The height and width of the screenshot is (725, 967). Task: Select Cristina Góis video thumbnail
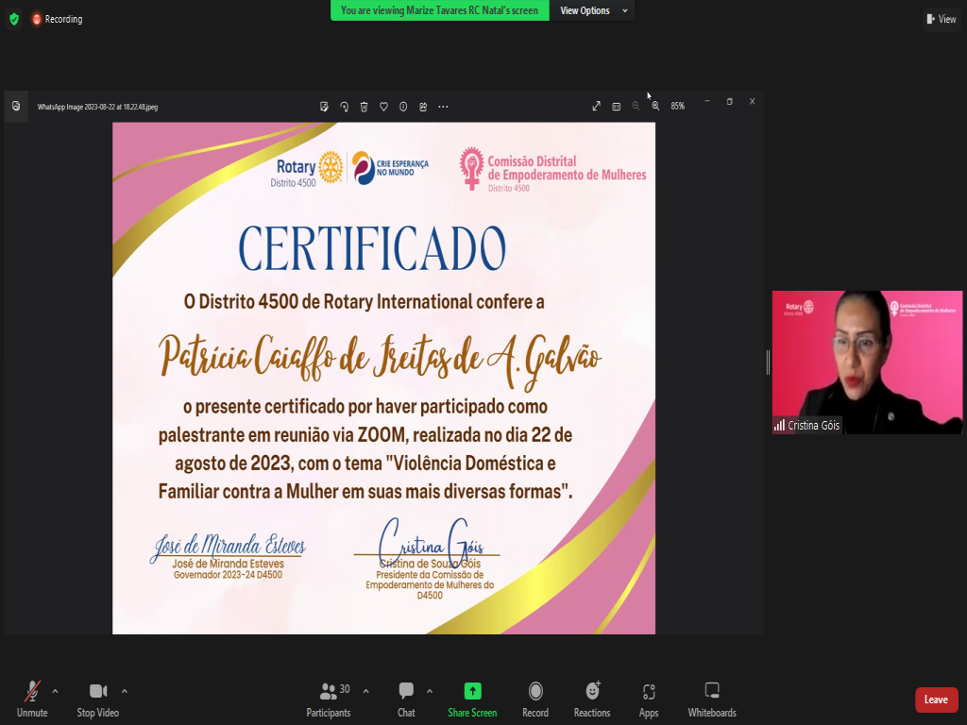point(867,362)
